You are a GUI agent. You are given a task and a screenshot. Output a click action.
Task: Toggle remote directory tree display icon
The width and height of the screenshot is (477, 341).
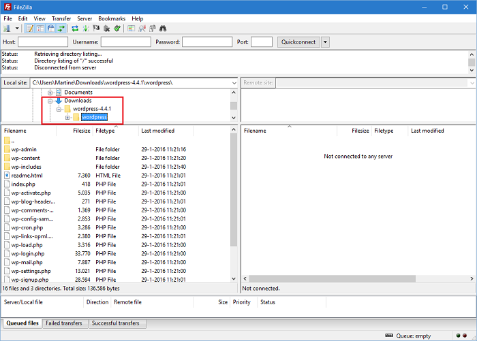[51, 29]
